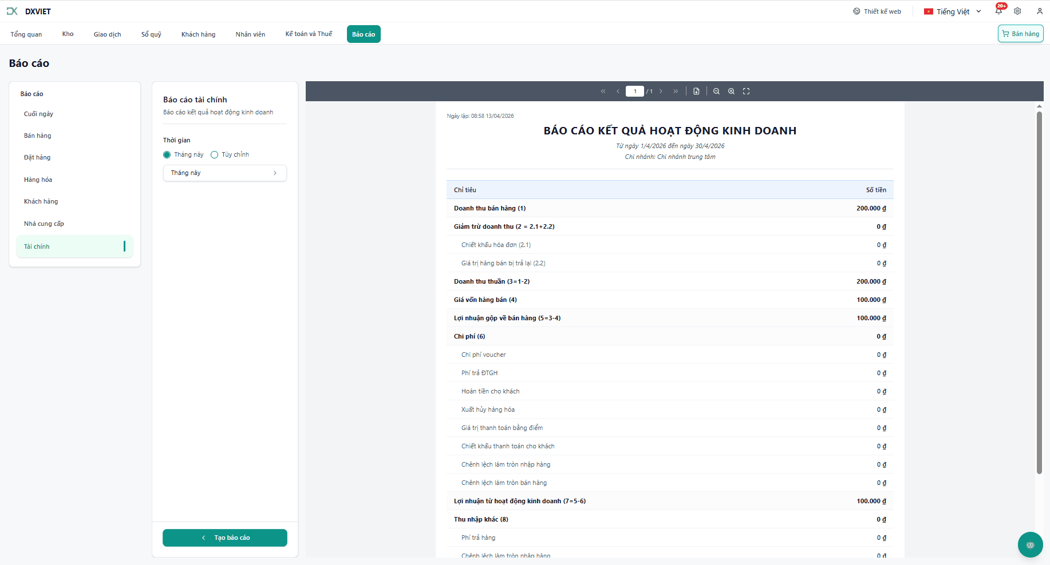Viewport: 1050px width, 565px height.
Task: Open the settings gear icon
Action: click(1017, 11)
